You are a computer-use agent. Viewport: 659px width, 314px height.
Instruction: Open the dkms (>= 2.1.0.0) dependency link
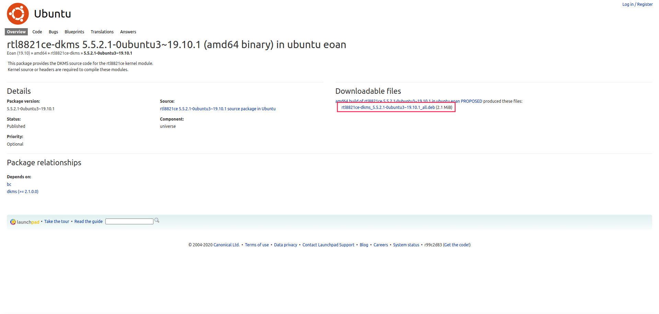23,192
